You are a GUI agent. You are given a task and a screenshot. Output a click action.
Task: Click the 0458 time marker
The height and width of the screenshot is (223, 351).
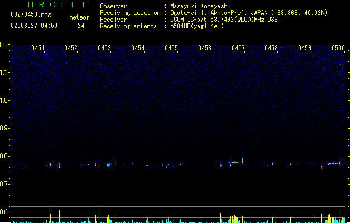coord(271,48)
